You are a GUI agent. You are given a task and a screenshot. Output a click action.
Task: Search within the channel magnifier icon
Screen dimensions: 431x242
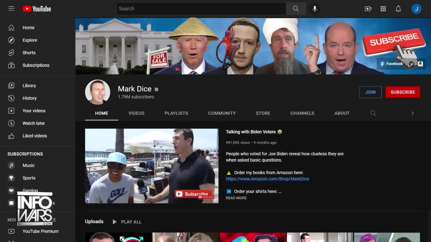[373, 113]
